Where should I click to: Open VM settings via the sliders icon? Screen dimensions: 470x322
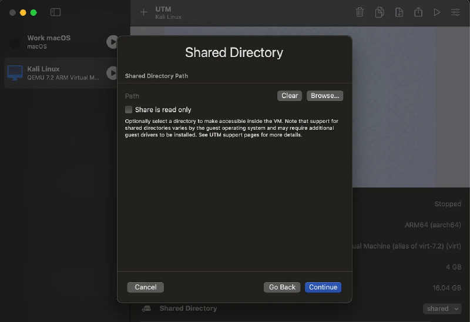click(455, 12)
